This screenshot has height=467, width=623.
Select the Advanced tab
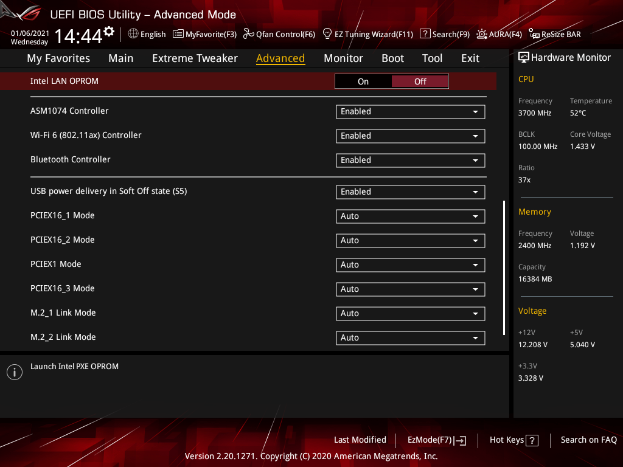(x=280, y=58)
